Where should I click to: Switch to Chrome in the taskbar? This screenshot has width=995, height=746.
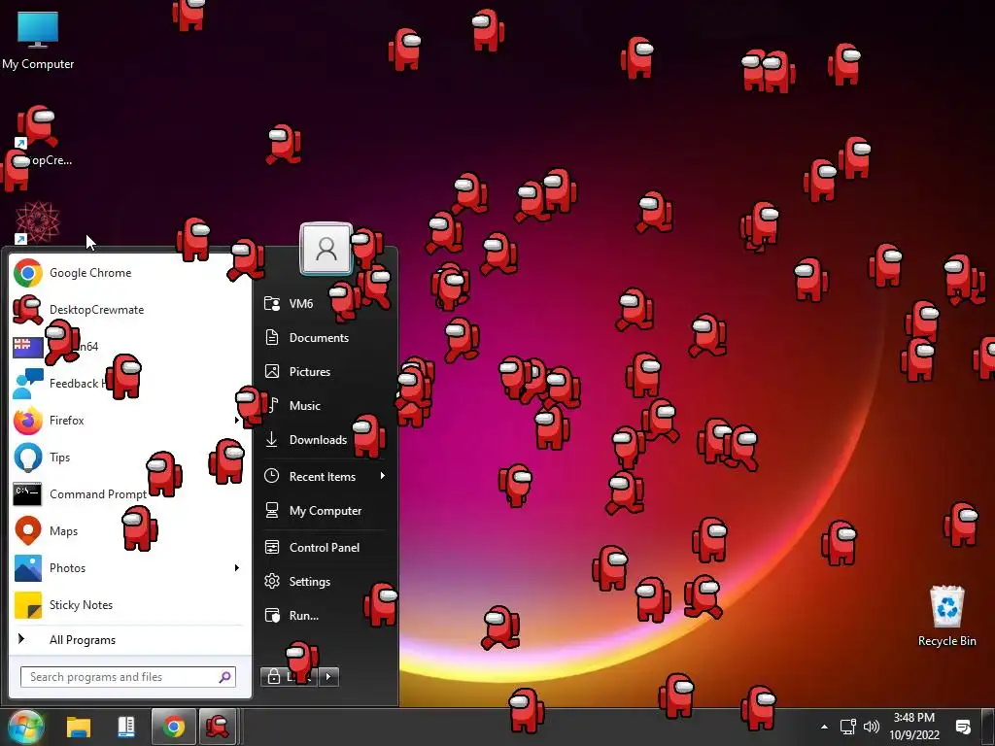point(174,727)
